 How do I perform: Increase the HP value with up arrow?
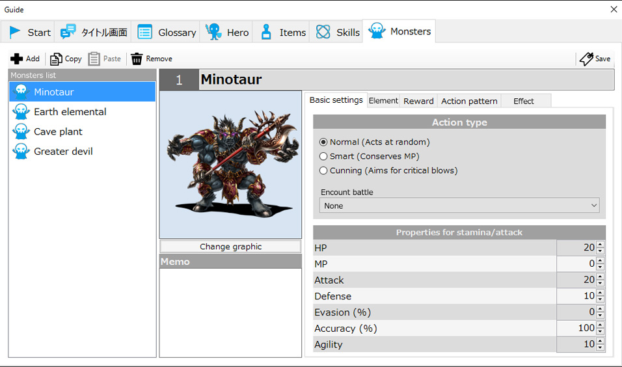(x=600, y=245)
